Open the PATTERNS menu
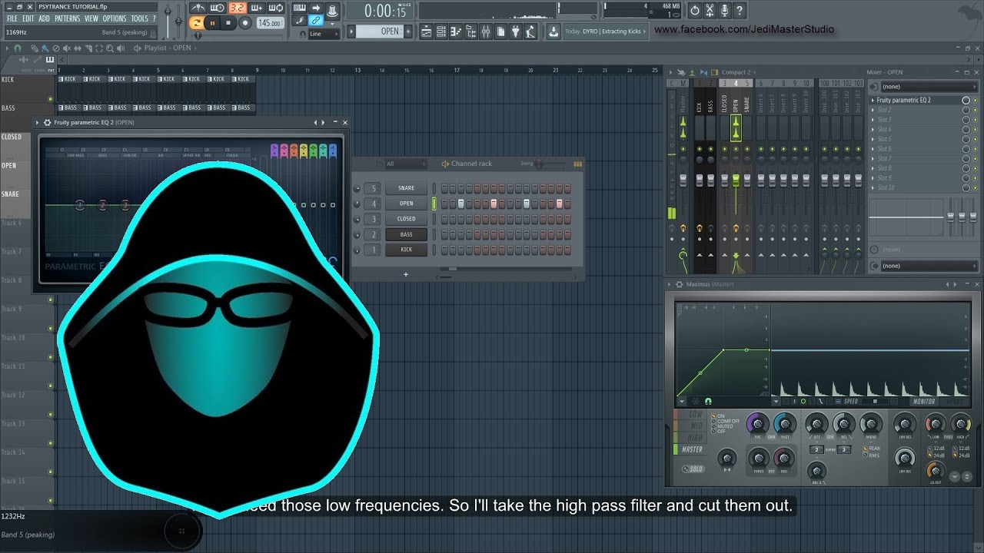The height and width of the screenshot is (553, 984). point(67,18)
